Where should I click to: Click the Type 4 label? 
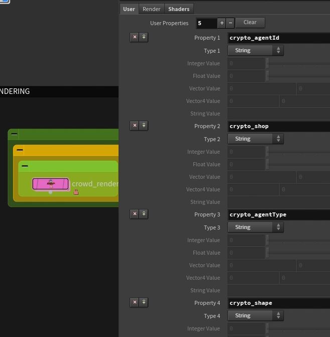coord(212,316)
